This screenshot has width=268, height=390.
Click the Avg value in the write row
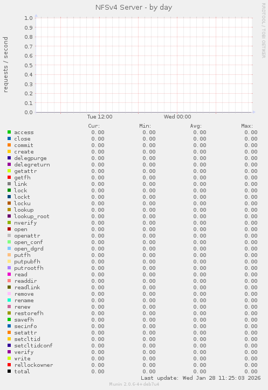pyautogui.click(x=200, y=359)
